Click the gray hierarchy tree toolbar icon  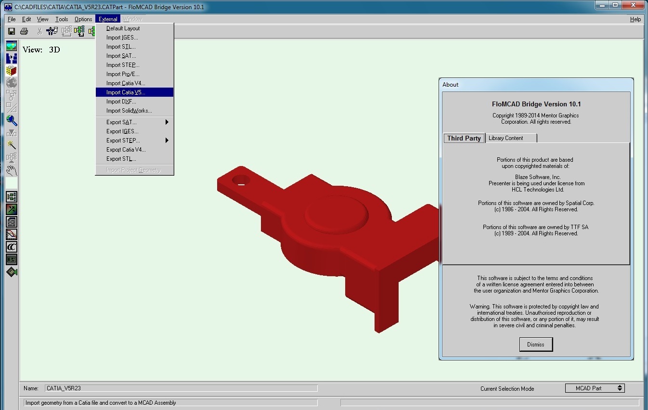coord(66,31)
